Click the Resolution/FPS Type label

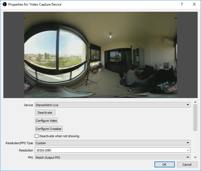click(19, 143)
